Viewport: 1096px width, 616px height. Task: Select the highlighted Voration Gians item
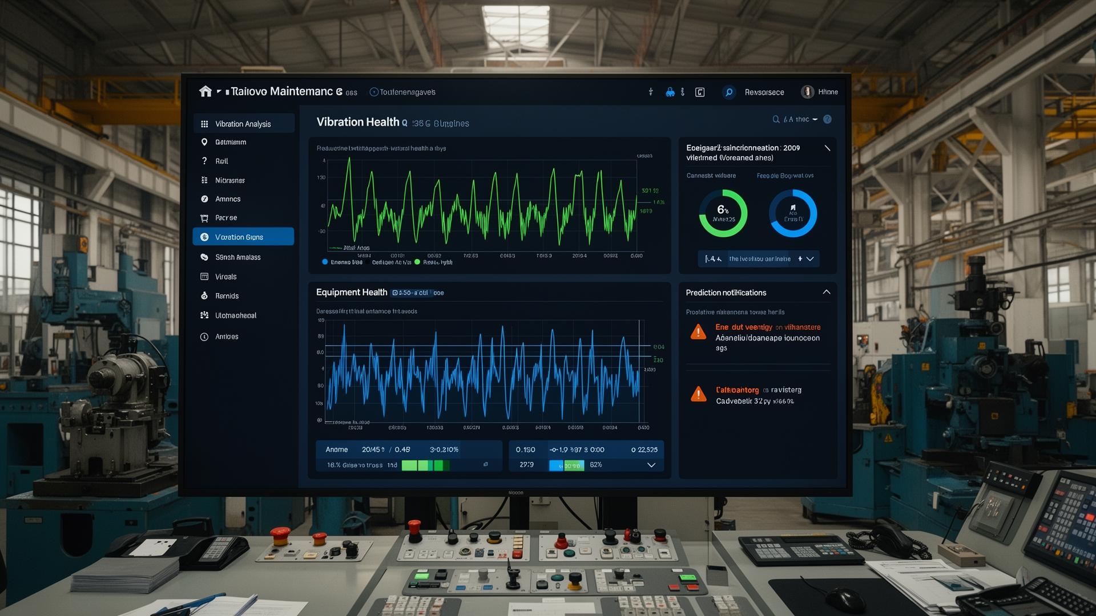(x=244, y=237)
